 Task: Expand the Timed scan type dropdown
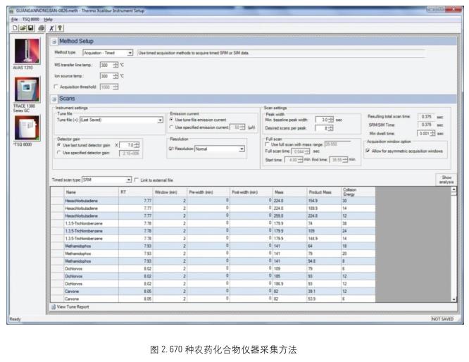pos(128,180)
